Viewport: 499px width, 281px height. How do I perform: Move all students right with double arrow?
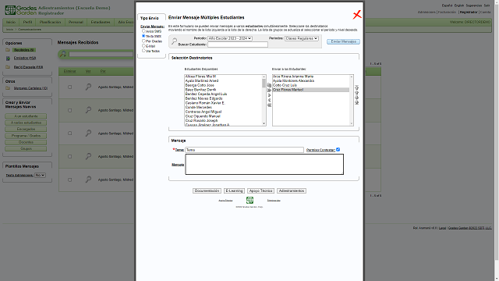tap(269, 91)
